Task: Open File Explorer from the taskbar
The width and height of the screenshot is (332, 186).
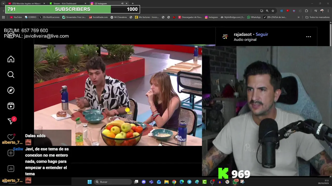Action: point(167,182)
